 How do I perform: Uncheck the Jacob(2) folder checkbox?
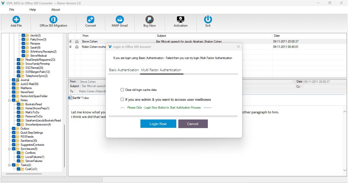click(23, 35)
